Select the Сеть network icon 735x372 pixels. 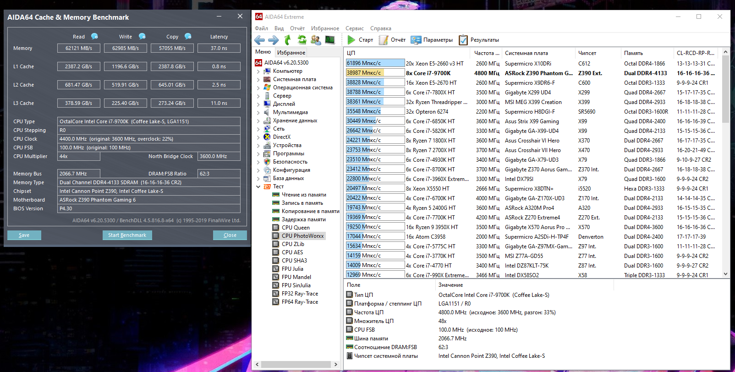[267, 129]
